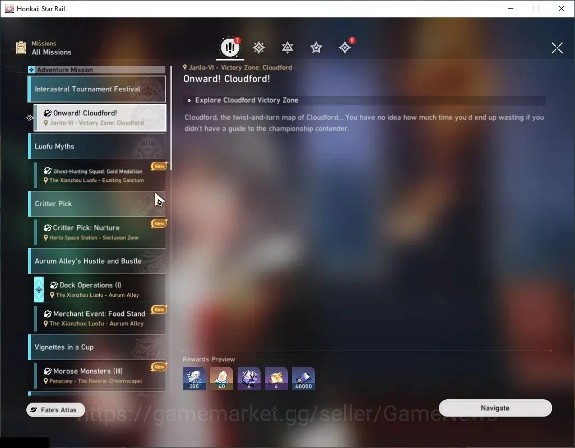The image size is (575, 448).
Task: Click the Jarilo-VI - Victory Zone: Cloudford location text
Action: tap(240, 67)
